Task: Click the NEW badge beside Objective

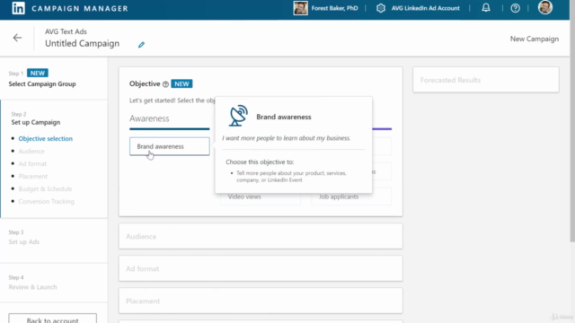Action: pyautogui.click(x=181, y=83)
